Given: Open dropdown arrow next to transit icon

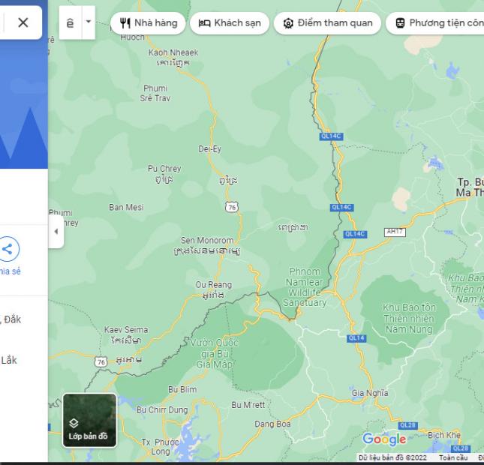Looking at the screenshot, I should (89, 22).
